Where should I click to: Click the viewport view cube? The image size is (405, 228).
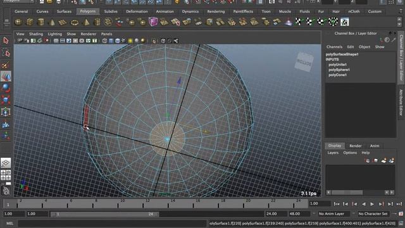[x=304, y=62]
